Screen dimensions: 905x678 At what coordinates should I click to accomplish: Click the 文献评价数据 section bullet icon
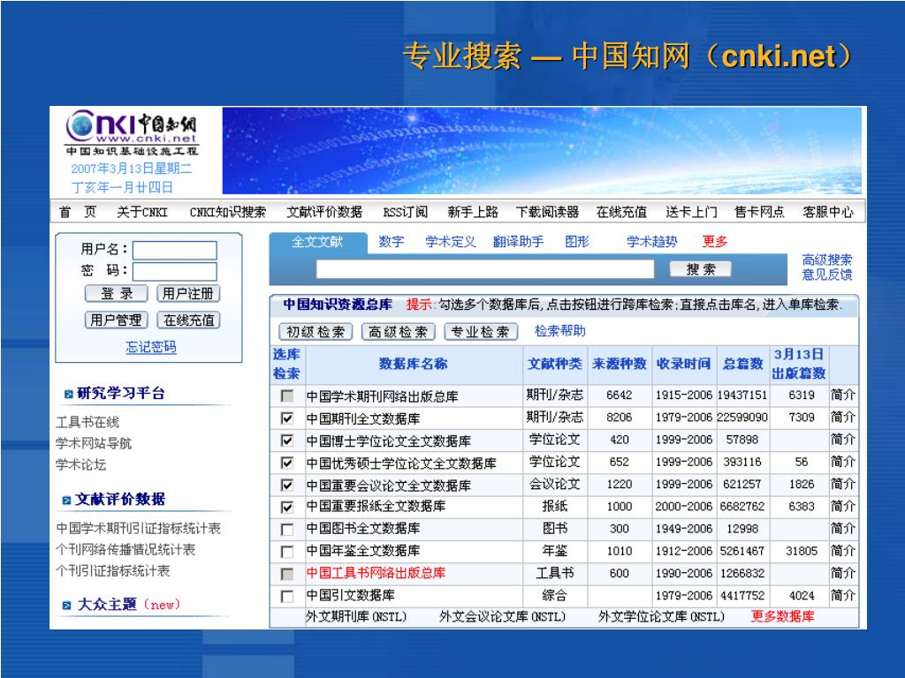67,500
